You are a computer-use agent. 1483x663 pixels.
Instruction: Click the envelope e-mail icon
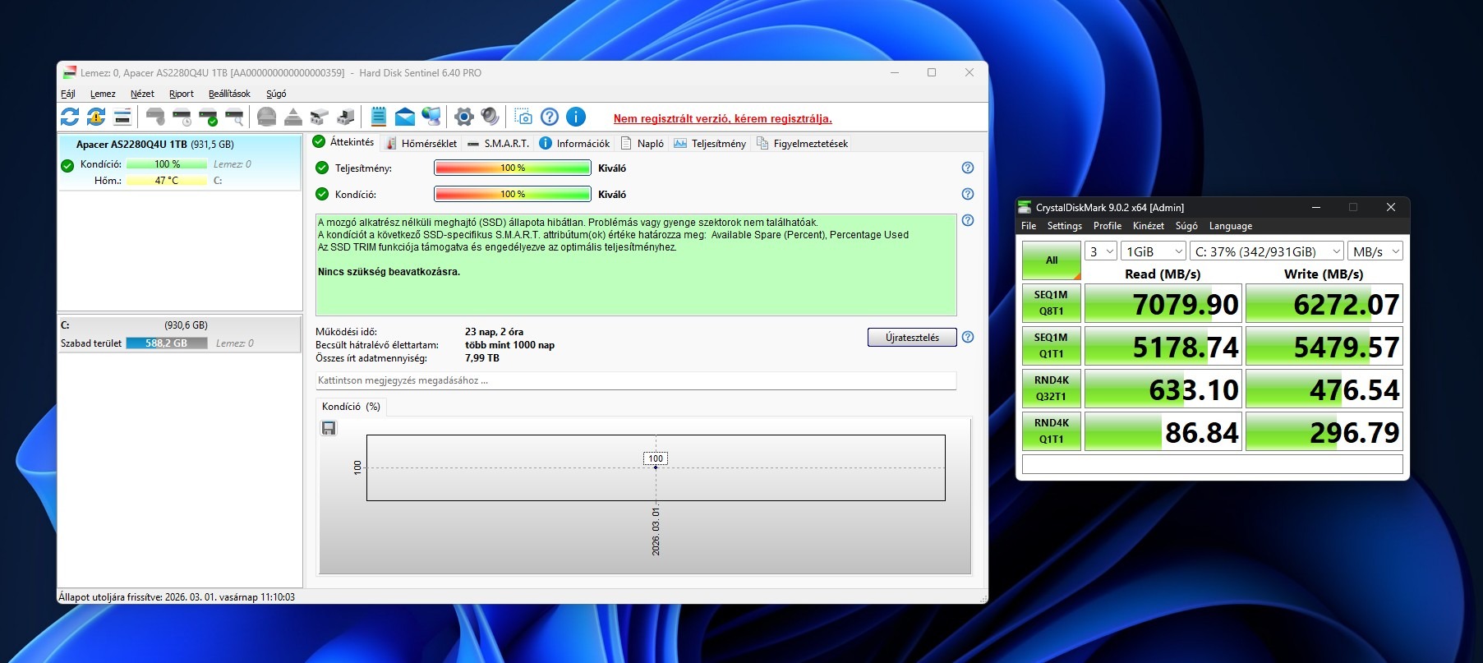click(404, 117)
